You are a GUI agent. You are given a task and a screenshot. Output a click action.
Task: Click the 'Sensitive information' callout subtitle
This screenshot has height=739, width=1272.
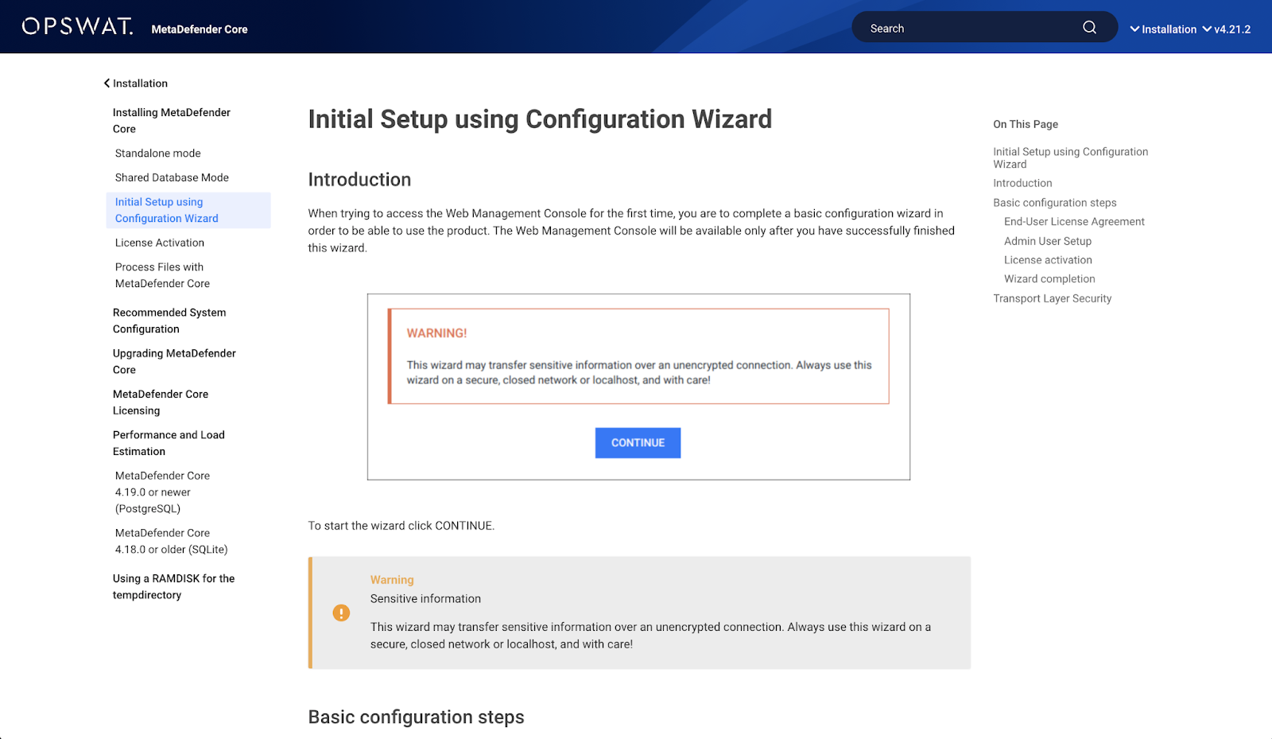[x=425, y=599]
